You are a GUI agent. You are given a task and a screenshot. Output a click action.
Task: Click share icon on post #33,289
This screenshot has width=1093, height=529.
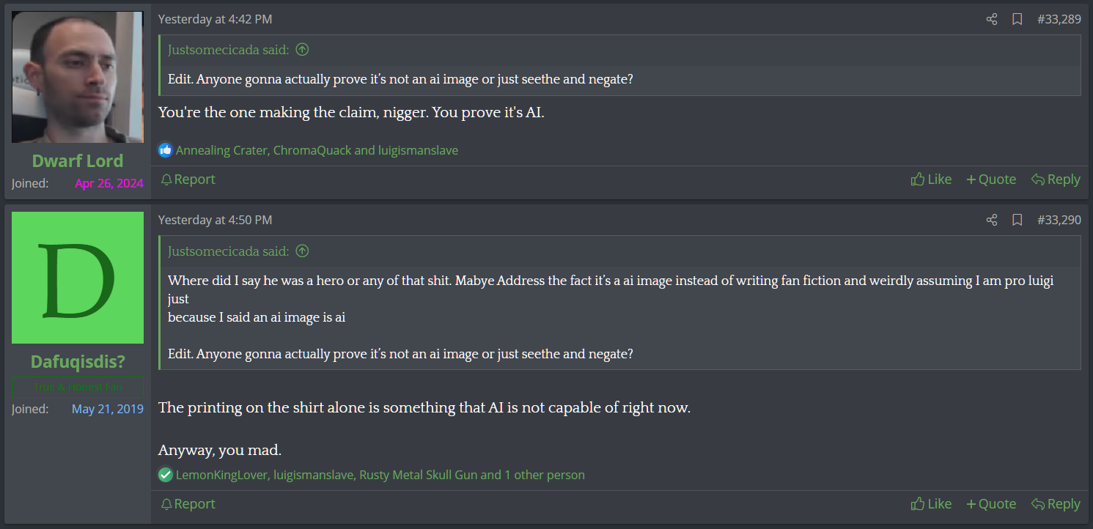pos(992,20)
